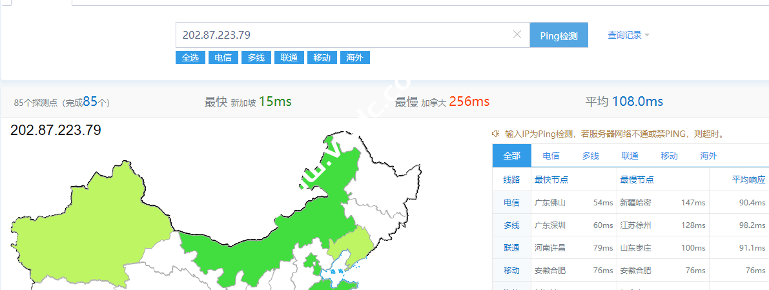Switch to the 多线 tab in results
Image resolution: width=769 pixels, height=290 pixels.
tap(591, 156)
